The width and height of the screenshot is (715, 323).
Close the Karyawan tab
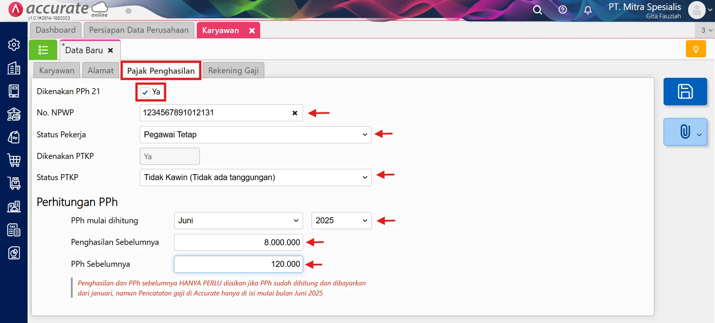(x=252, y=31)
